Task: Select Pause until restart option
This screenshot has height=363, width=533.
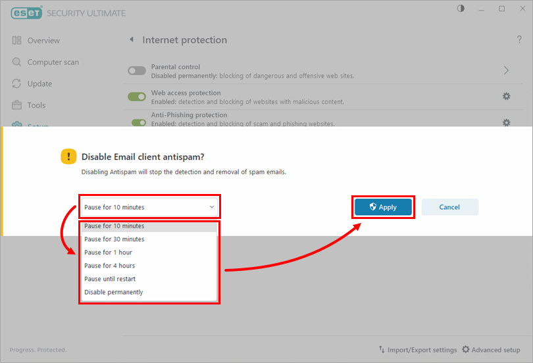Action: (x=110, y=279)
